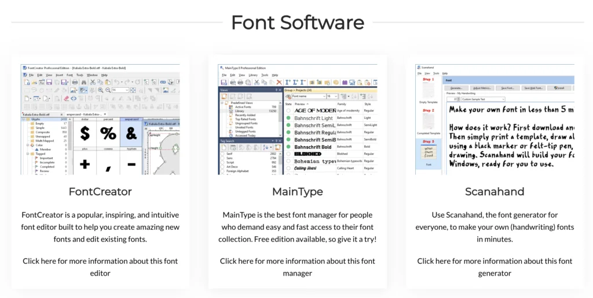Check the Script tag circle in Tag Search
This screenshot has width=593, height=298.
222,163
